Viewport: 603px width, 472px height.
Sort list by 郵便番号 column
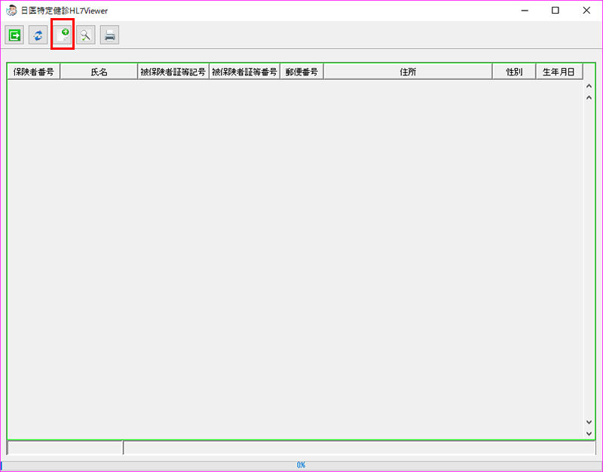coord(301,72)
